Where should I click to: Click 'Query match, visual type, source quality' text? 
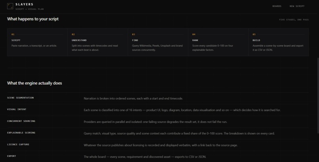pyautogui.click(x=179, y=133)
